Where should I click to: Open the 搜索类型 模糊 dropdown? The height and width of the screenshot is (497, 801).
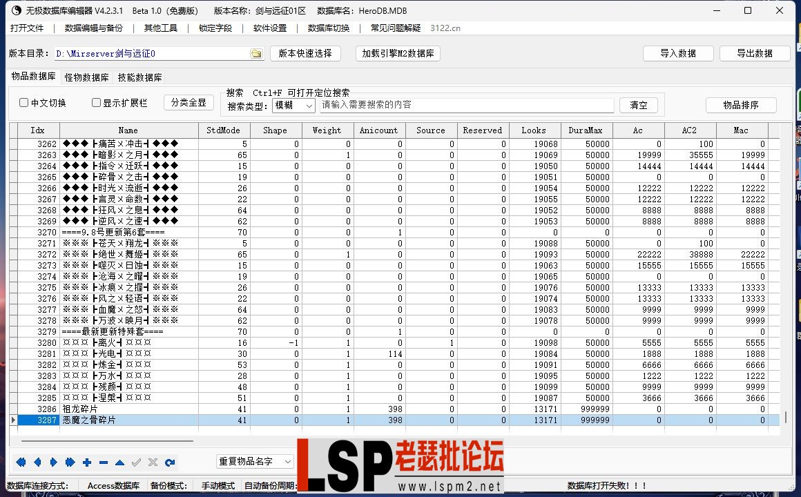click(x=293, y=105)
